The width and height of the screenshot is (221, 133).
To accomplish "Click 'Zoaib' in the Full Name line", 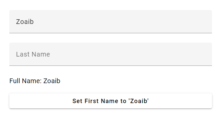I will tap(52, 81).
